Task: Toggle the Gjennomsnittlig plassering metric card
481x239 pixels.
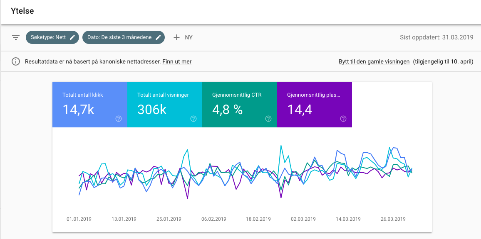Action: 315,104
